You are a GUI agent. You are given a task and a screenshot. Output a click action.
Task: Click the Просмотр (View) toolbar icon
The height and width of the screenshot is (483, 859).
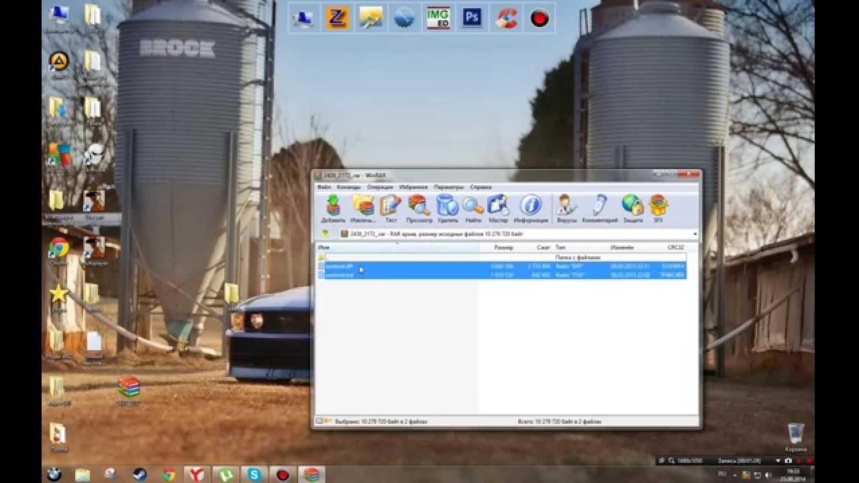419,209
